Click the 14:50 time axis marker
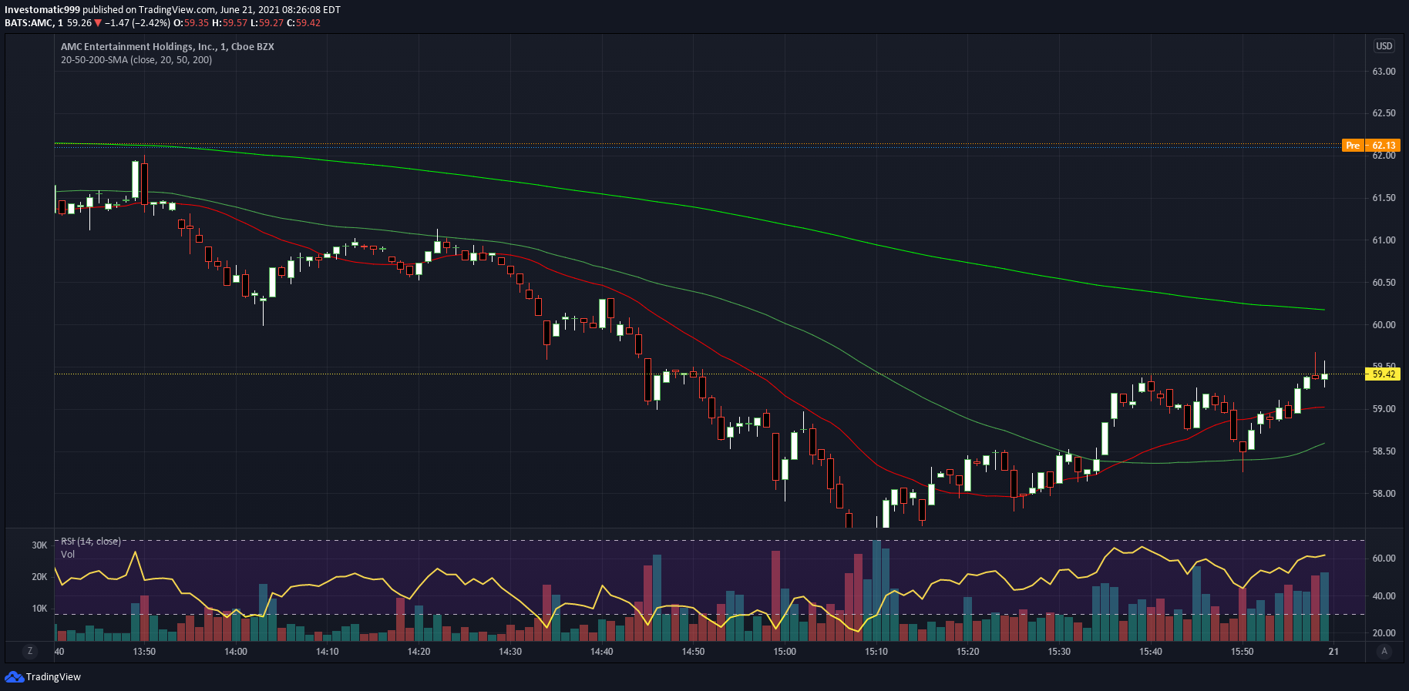Image resolution: width=1409 pixels, height=691 pixels. (x=693, y=652)
